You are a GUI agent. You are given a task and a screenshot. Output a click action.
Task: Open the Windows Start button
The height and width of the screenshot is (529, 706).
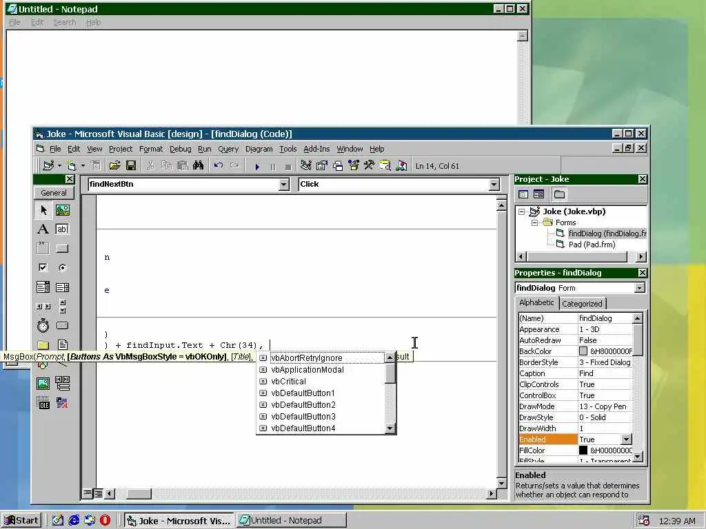tap(21, 521)
